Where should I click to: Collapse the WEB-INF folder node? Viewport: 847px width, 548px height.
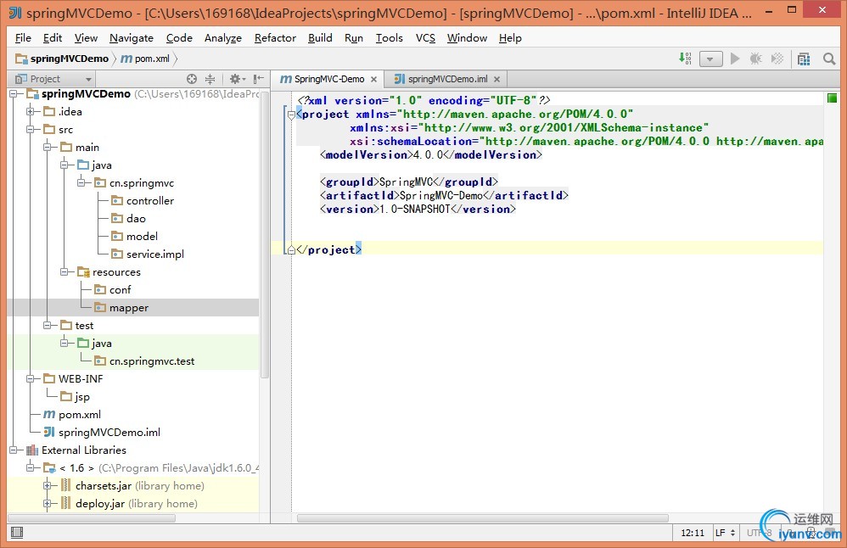click(x=31, y=379)
